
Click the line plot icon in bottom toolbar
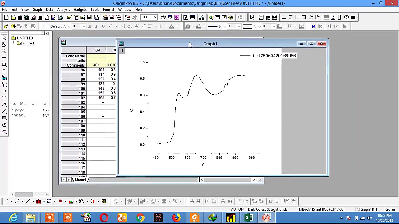(6, 201)
